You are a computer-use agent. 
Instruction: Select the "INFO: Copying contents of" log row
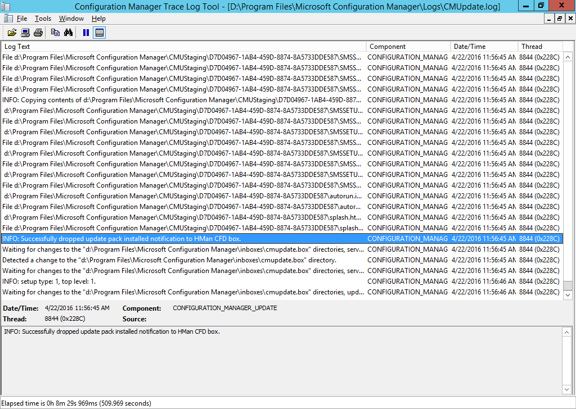click(x=282, y=100)
